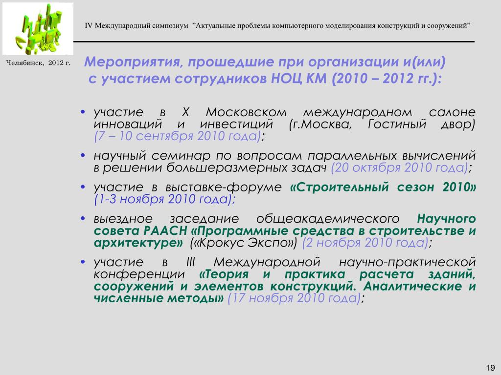The width and height of the screenshot is (501, 375).
Task: Click the date '(1-3 ноября 2010 года)'
Action: click(x=162, y=199)
